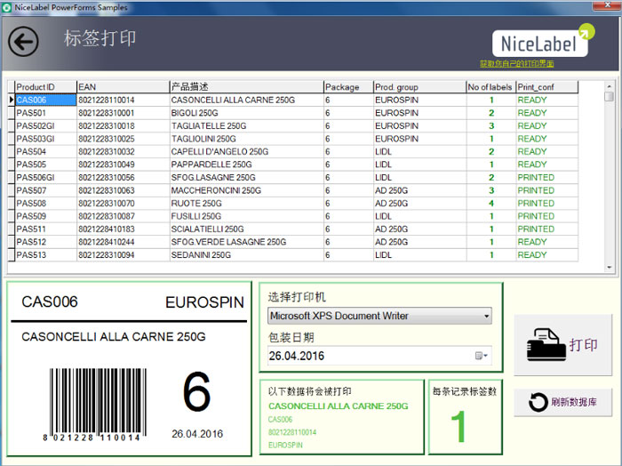Click EAN cell 8021228310001
Screen dimensions: 622x466
click(123, 113)
